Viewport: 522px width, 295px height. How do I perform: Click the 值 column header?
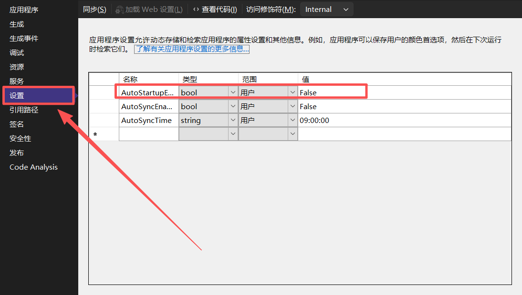[x=405, y=79]
